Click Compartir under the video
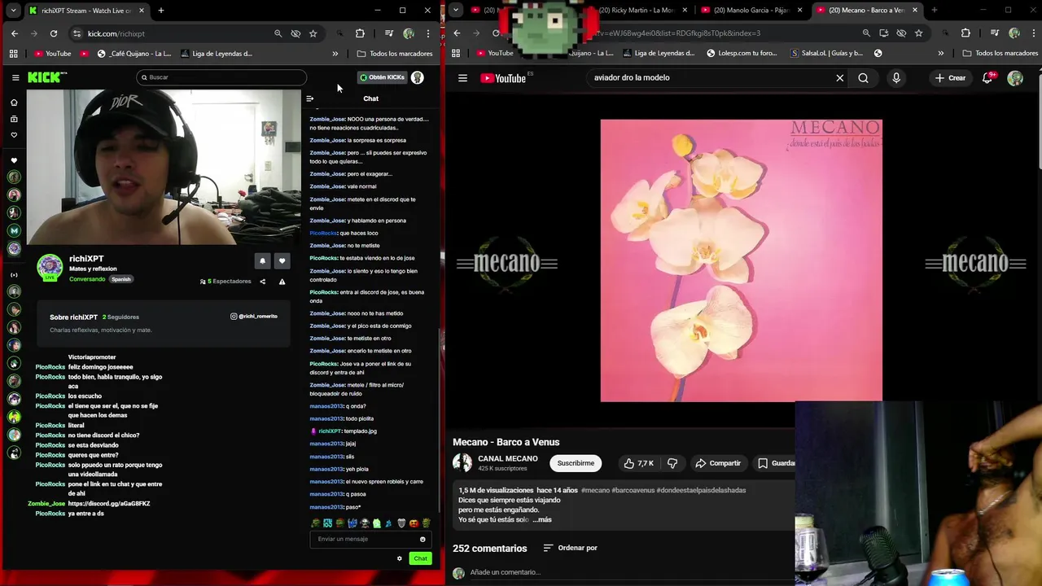 (x=718, y=463)
